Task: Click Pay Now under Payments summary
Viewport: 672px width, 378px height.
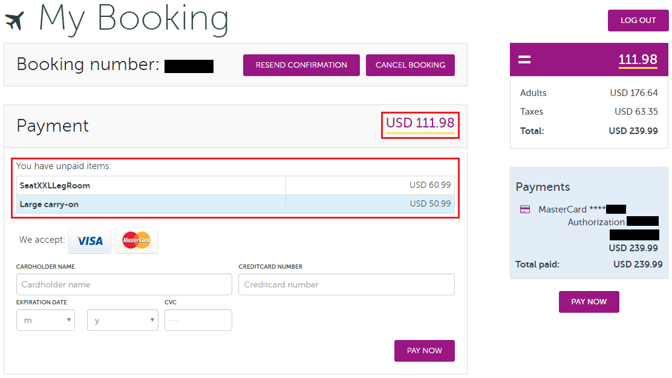Action: point(589,302)
